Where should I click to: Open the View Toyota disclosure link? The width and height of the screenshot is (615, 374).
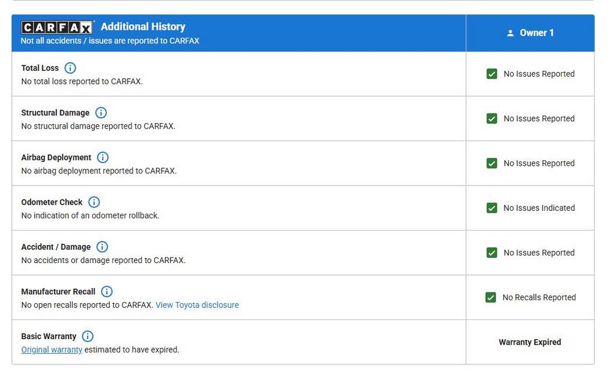point(197,305)
